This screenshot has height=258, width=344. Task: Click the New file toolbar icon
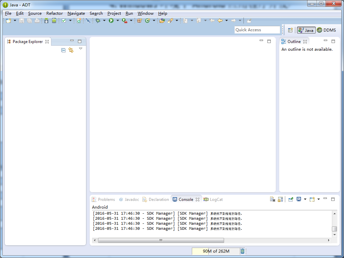pos(8,20)
